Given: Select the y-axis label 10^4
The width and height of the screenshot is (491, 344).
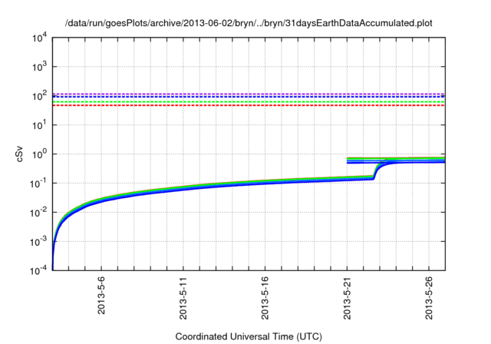Looking at the screenshot, I should click(x=40, y=38).
